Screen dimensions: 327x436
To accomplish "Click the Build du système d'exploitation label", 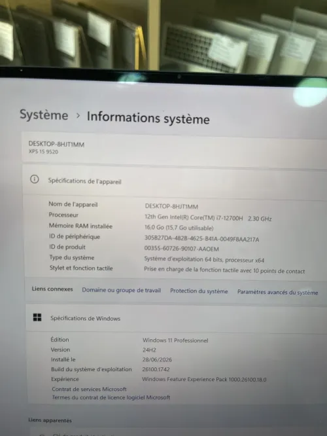I will tap(92, 369).
